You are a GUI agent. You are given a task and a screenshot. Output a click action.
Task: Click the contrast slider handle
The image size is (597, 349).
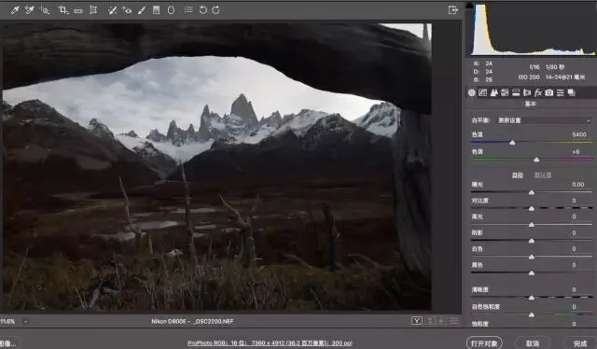tap(532, 208)
